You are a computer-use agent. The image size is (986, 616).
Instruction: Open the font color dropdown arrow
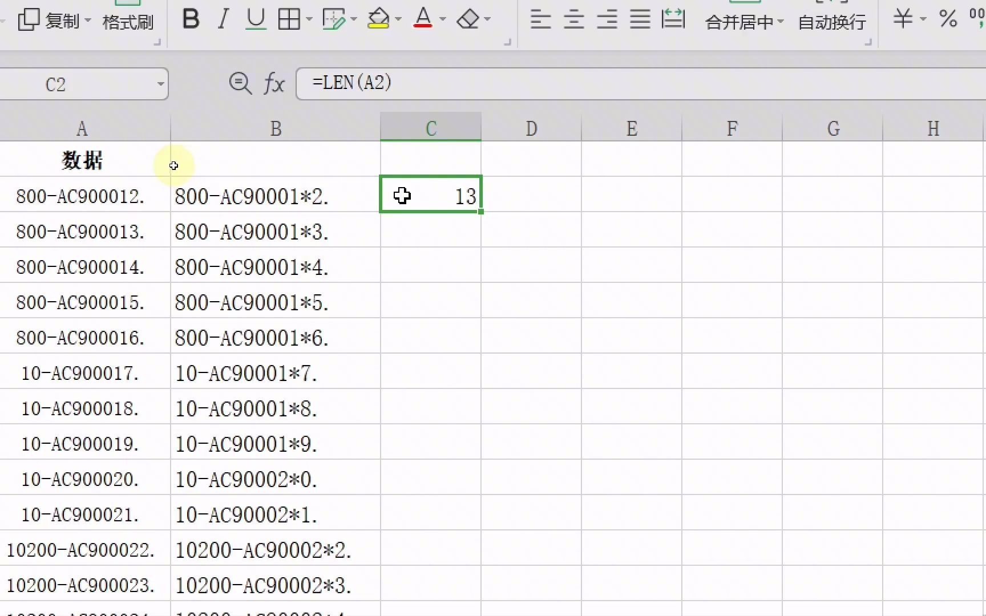pos(443,19)
